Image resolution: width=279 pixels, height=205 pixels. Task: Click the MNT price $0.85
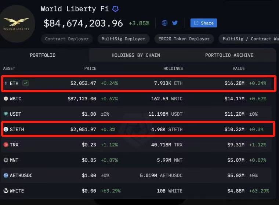pyautogui.click(x=89, y=160)
